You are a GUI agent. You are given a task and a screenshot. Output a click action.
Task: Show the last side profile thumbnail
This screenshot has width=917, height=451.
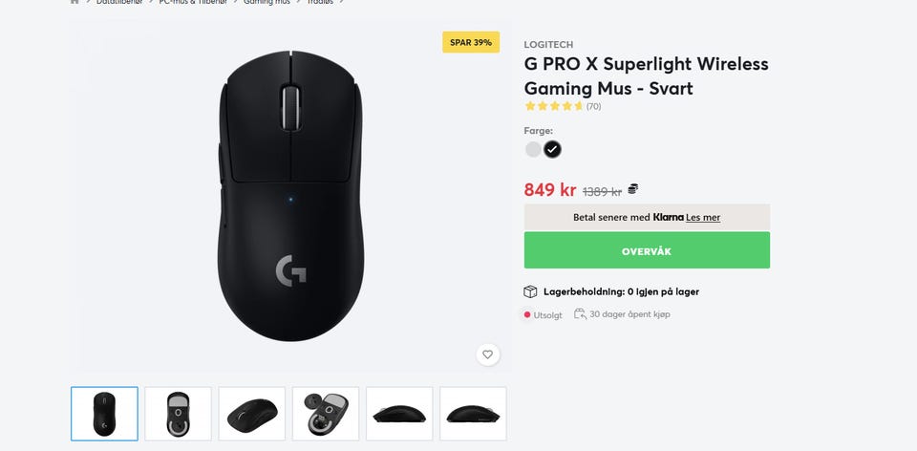(x=473, y=414)
